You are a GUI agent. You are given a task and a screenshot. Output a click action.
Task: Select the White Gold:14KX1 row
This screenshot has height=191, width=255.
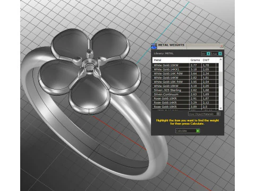185,70
